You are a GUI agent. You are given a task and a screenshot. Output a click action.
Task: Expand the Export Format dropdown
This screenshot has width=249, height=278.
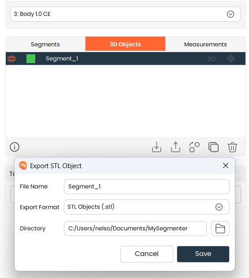pos(146,207)
